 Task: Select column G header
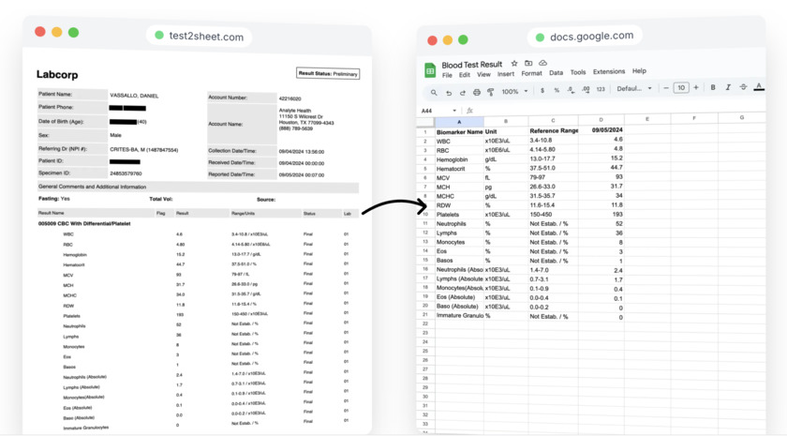pyautogui.click(x=742, y=117)
